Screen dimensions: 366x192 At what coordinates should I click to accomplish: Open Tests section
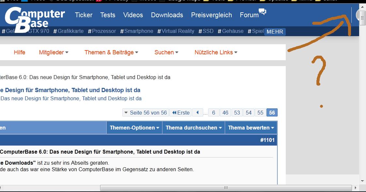pos(108,15)
